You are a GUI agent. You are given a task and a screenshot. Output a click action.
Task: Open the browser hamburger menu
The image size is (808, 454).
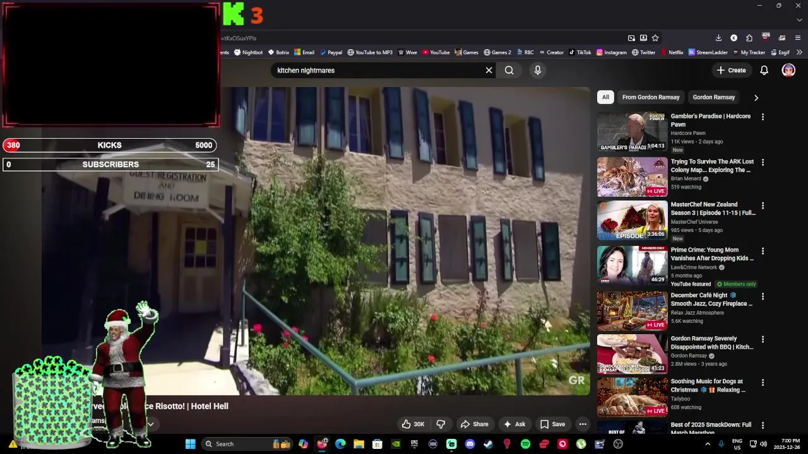[x=798, y=38]
